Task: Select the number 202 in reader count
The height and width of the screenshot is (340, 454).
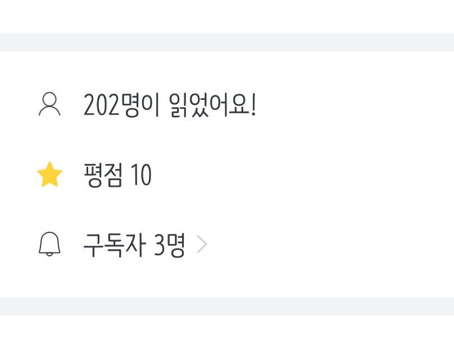Action: [102, 105]
